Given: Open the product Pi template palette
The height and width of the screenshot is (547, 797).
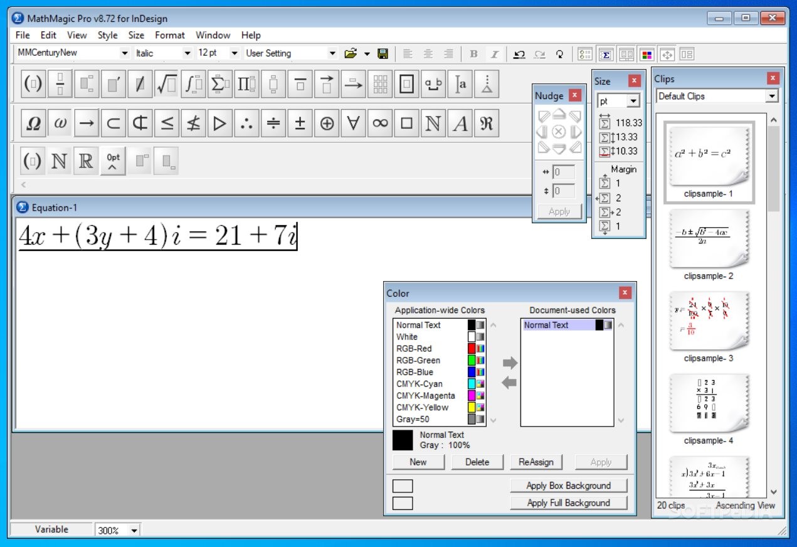Looking at the screenshot, I should coord(246,84).
